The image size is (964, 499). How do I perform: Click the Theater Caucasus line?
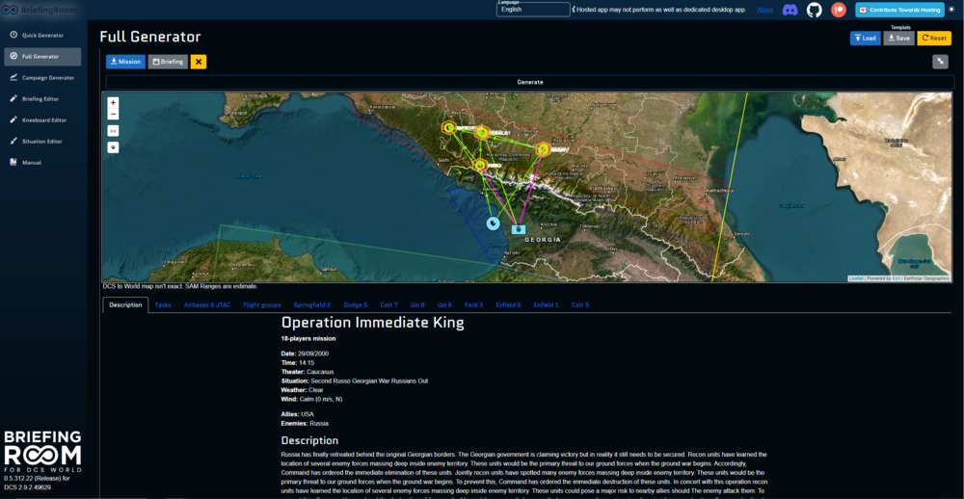point(308,372)
